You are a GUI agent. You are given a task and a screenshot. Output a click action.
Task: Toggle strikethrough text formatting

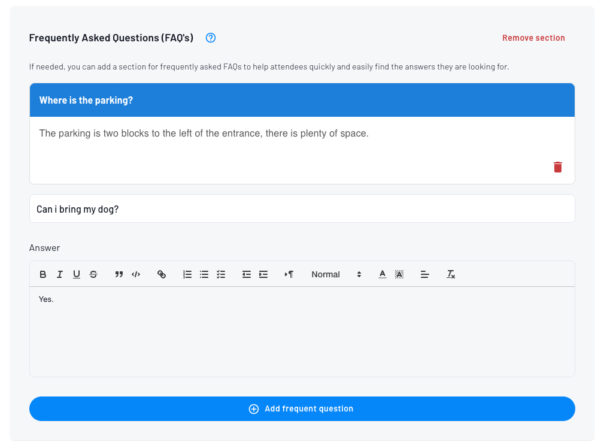point(93,274)
